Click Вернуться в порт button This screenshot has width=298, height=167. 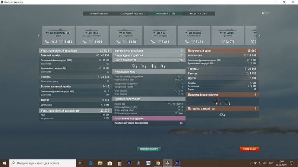(149, 149)
